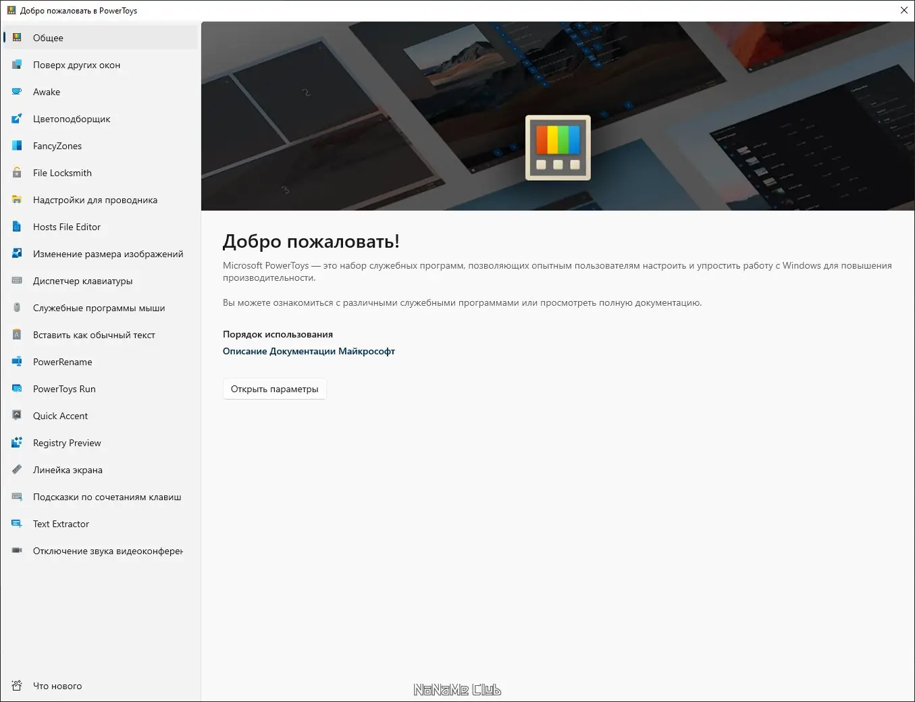This screenshot has width=915, height=702.
Task: Click the File Locksmith lock icon
Action: click(x=16, y=173)
